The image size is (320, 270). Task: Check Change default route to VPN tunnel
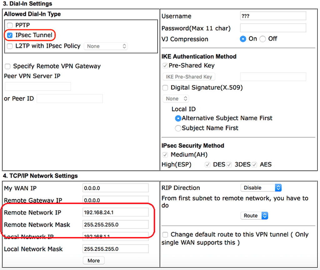(165, 235)
